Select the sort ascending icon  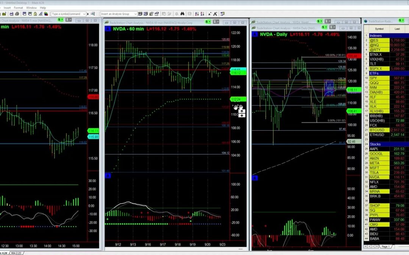[x=197, y=14]
